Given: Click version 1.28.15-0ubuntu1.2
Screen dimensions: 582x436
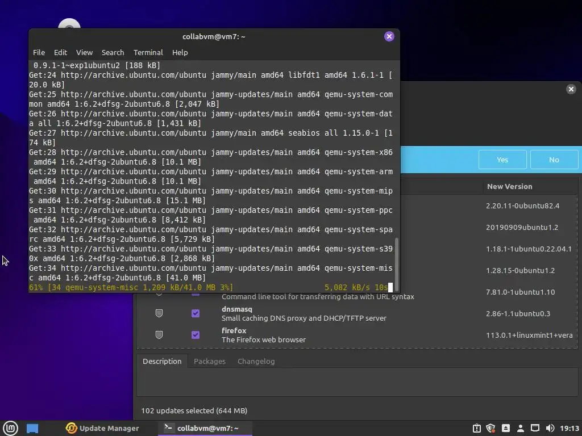Looking at the screenshot, I should [x=521, y=270].
